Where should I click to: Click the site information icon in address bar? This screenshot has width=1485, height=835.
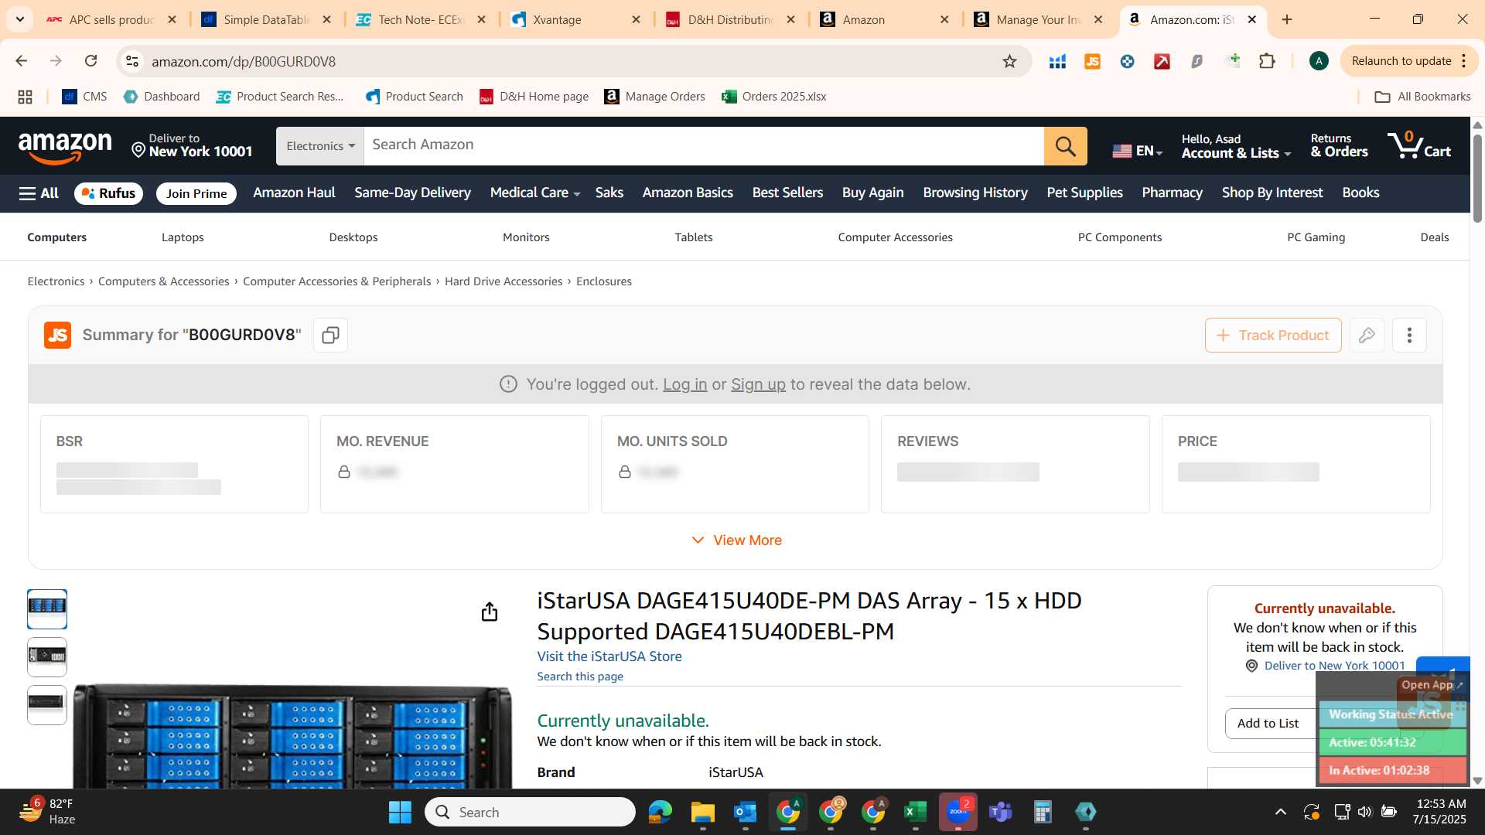(x=132, y=61)
